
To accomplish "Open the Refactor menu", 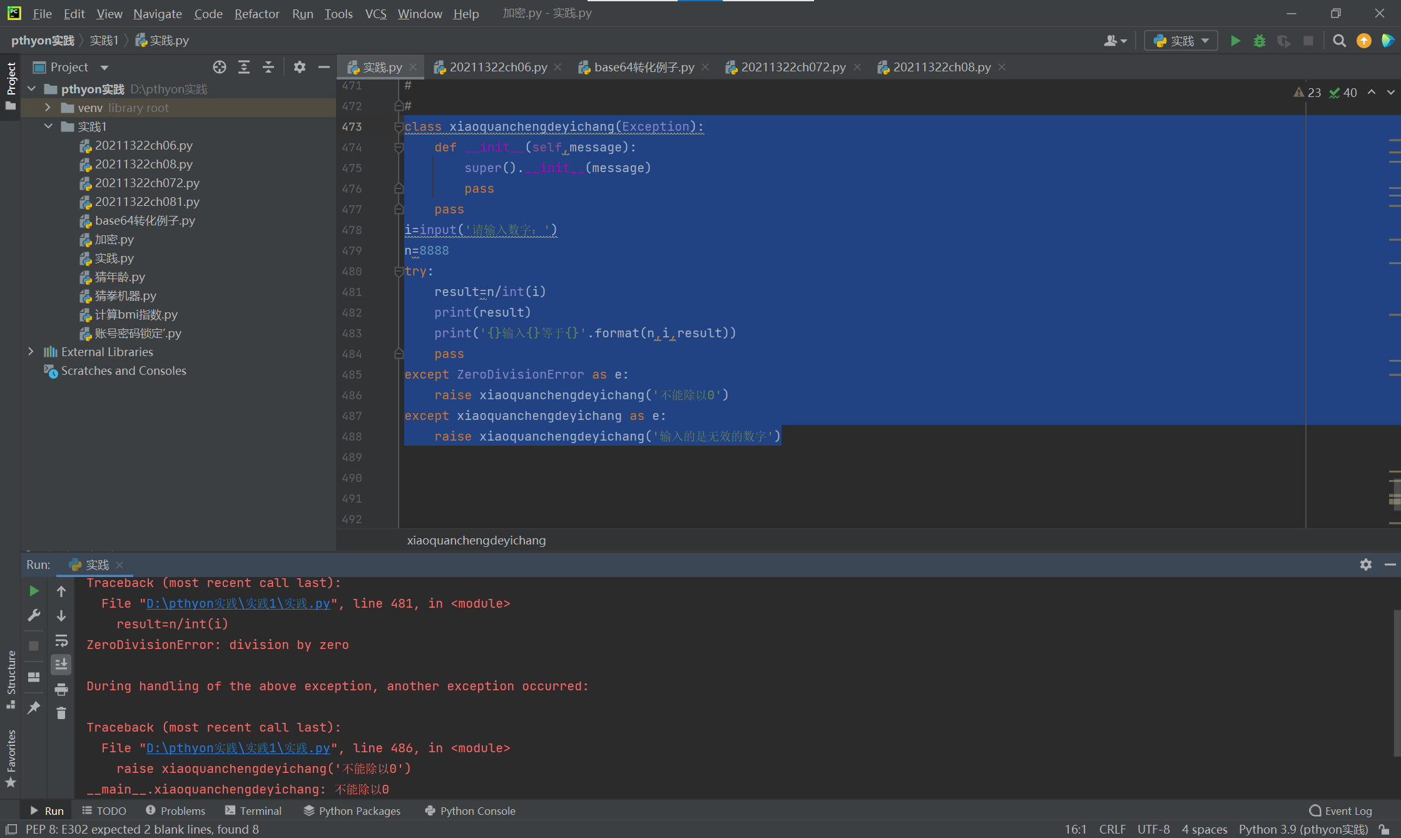I will pyautogui.click(x=257, y=13).
